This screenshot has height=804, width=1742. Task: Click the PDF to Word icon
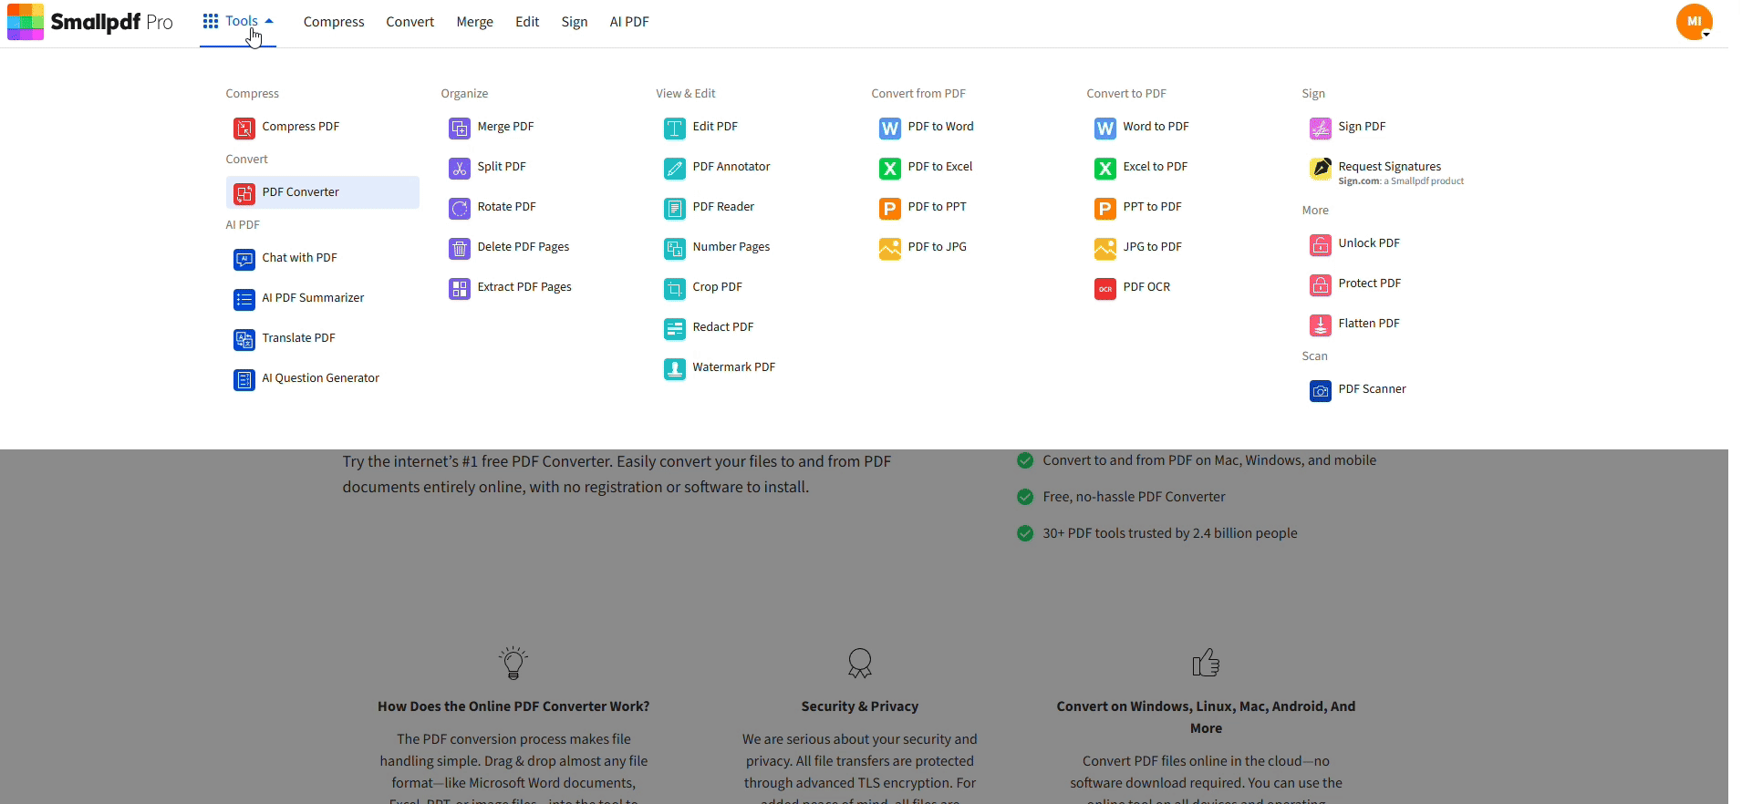pos(889,128)
